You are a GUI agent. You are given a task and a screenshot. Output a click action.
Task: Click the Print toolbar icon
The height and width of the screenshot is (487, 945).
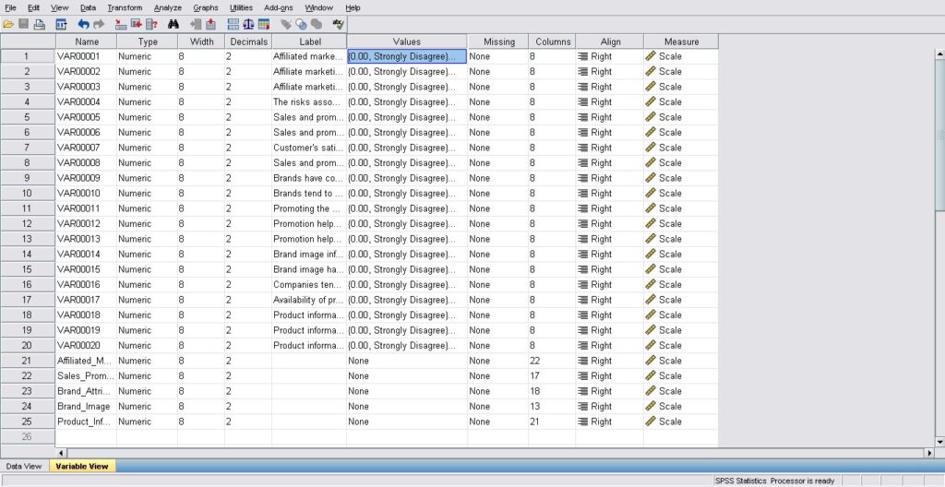[39, 25]
